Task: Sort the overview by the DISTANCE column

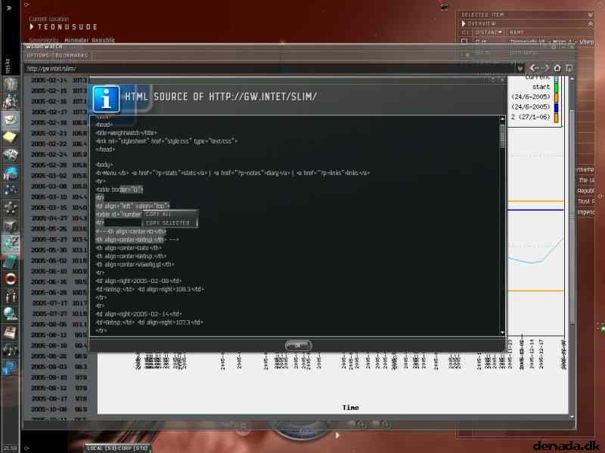Action: coord(488,32)
